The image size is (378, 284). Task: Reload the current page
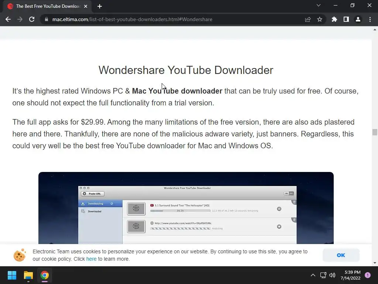(32, 19)
